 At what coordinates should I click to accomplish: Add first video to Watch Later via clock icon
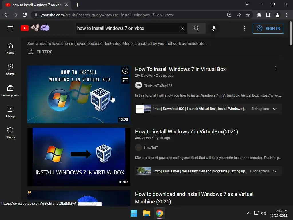pos(125,71)
